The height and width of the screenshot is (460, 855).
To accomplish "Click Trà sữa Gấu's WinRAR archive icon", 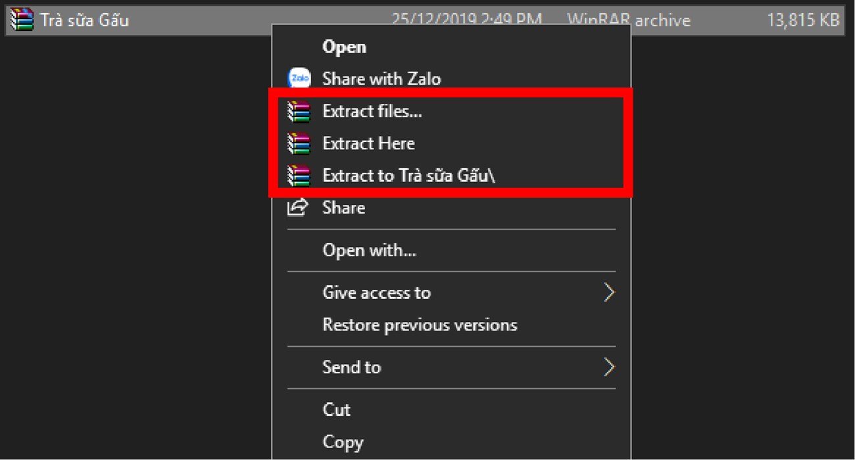I will coord(19,19).
